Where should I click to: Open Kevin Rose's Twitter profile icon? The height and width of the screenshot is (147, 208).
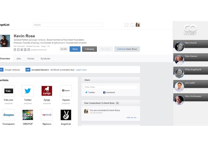point(18,50)
